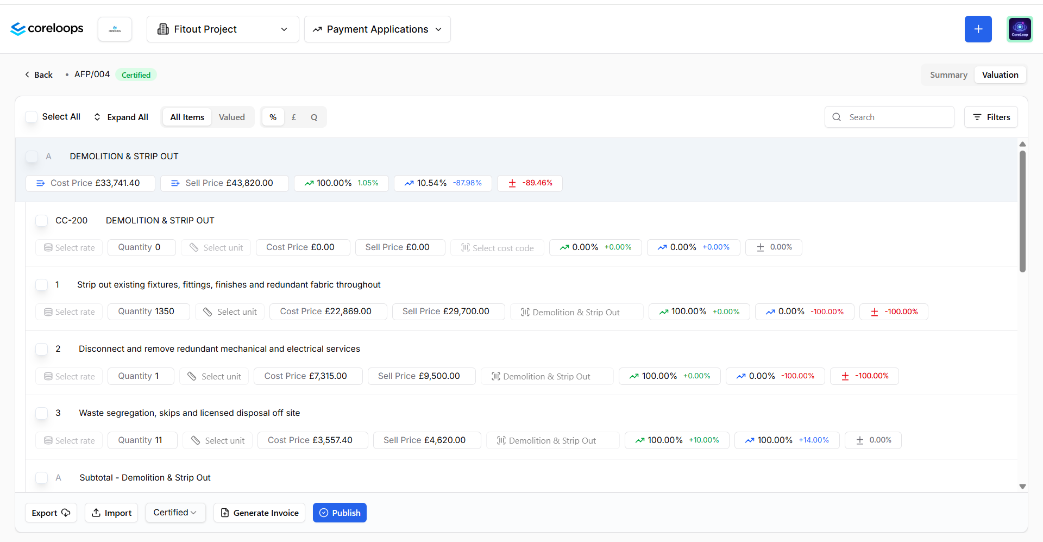Image resolution: width=1043 pixels, height=542 pixels.
Task: Click the Back arrow link
Action: 39,74
